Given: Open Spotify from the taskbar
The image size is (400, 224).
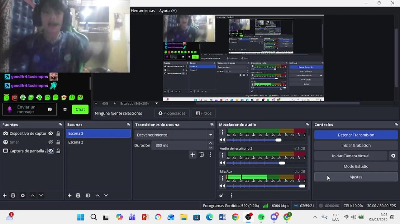Looking at the screenshot, I should (x=261, y=217).
